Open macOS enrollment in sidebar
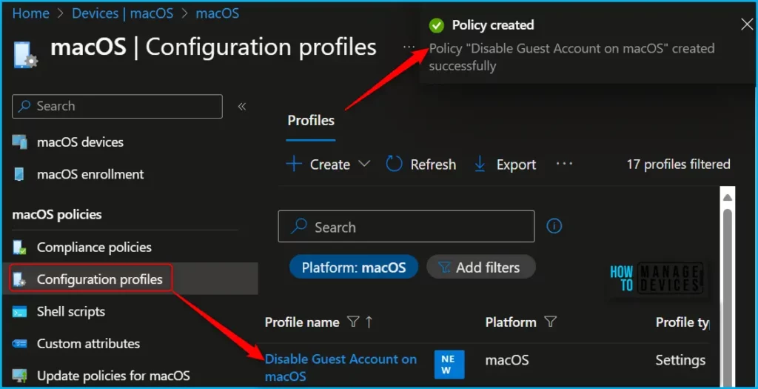758x389 pixels. (90, 174)
